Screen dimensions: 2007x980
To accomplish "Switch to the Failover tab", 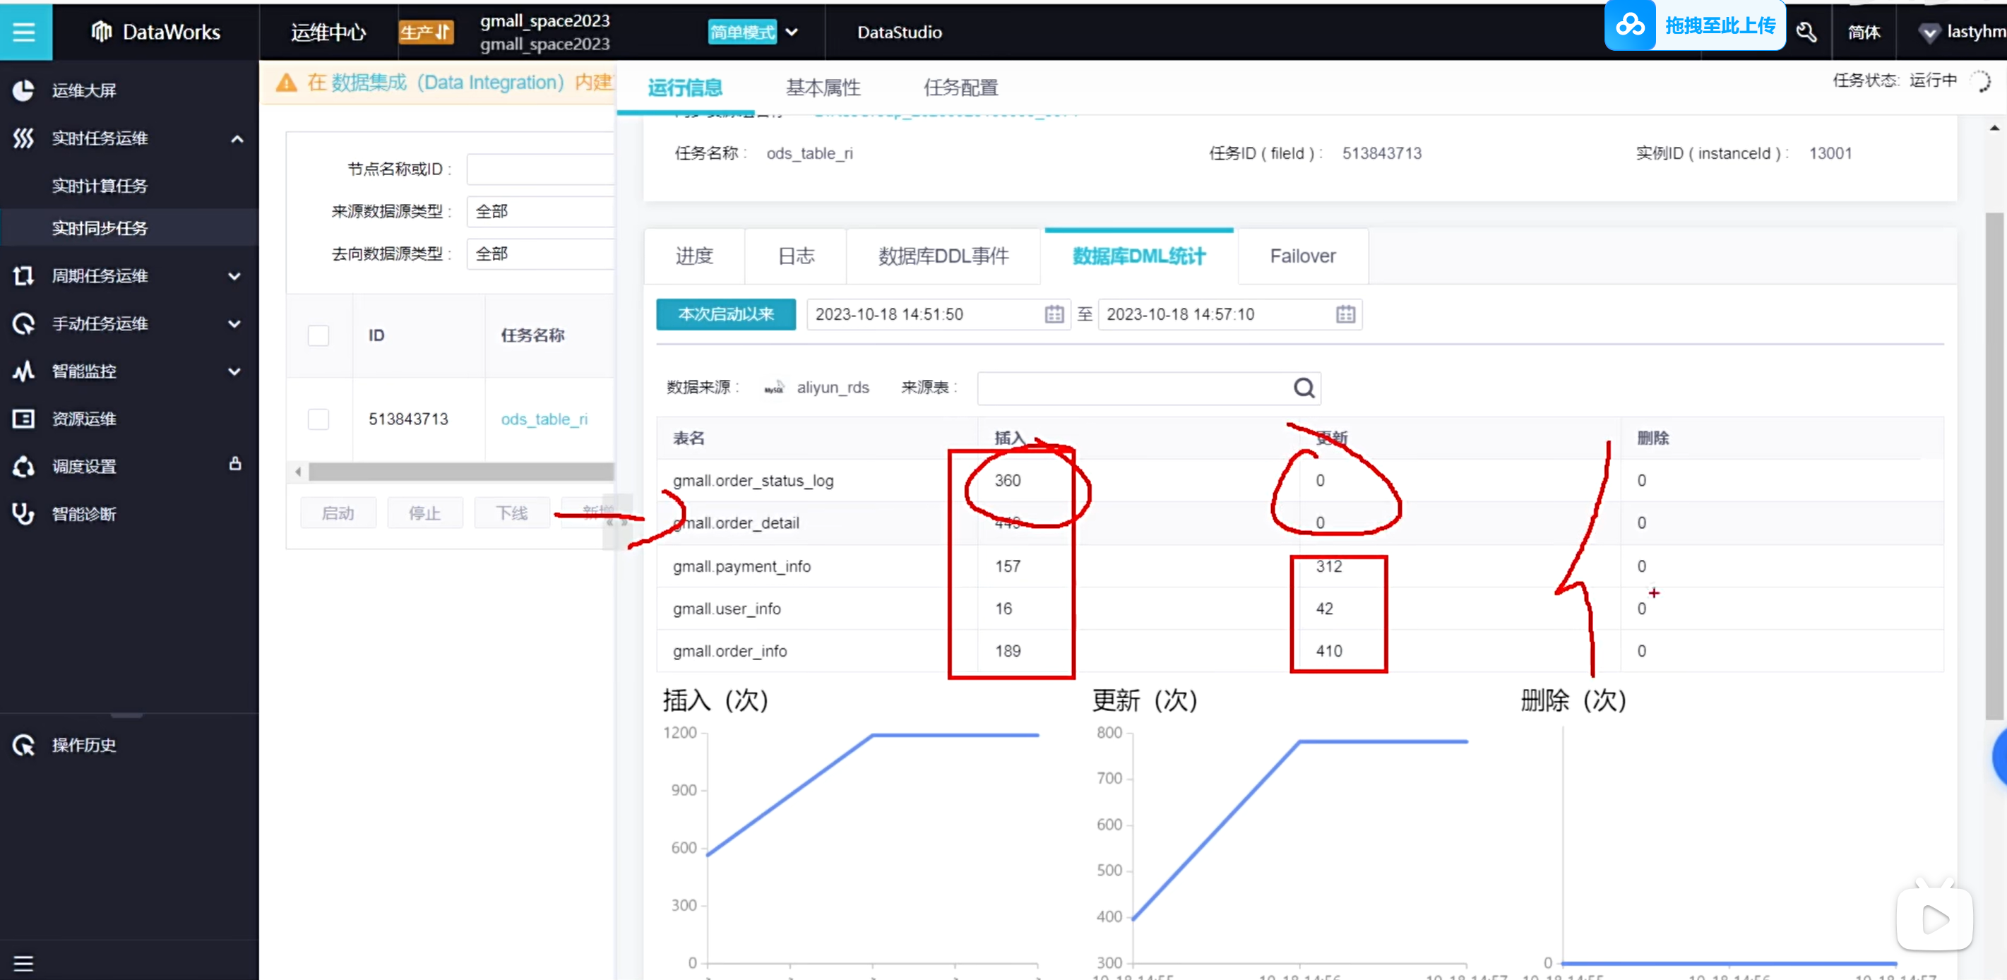I will pyautogui.click(x=1302, y=256).
